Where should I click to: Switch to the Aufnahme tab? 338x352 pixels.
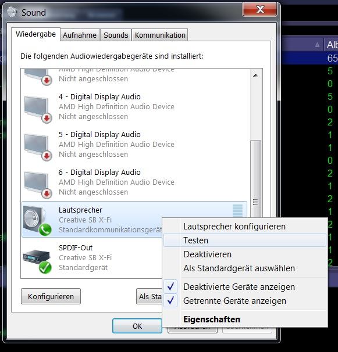80,35
